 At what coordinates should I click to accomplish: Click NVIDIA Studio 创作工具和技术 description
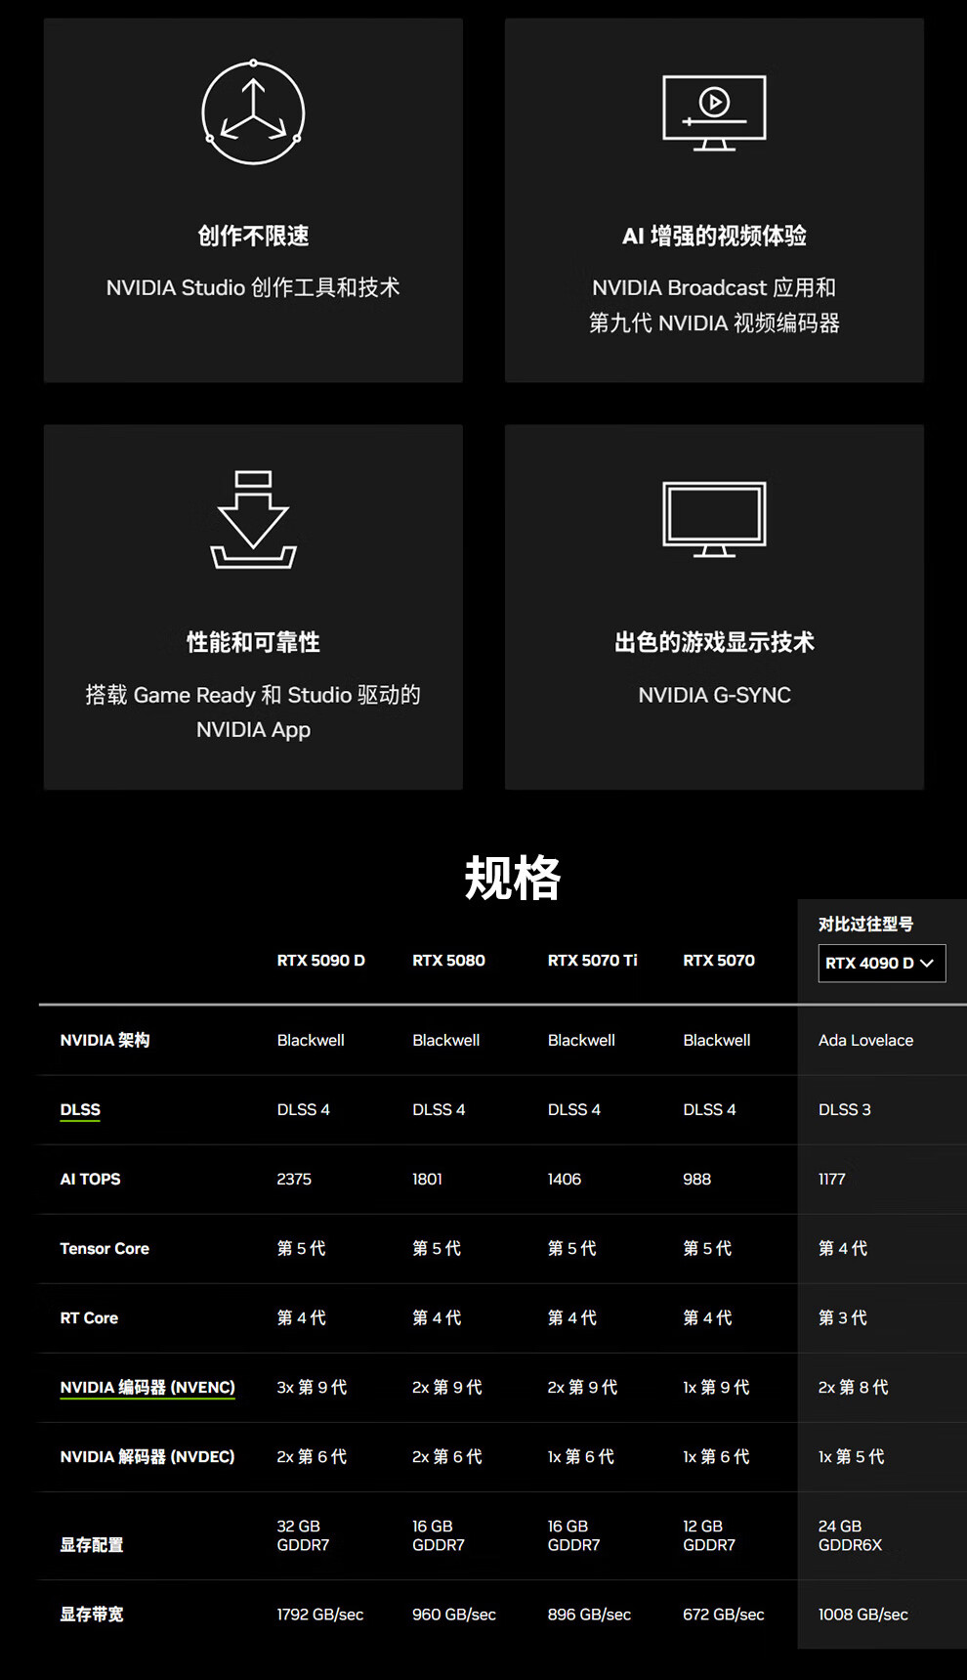coord(253,287)
